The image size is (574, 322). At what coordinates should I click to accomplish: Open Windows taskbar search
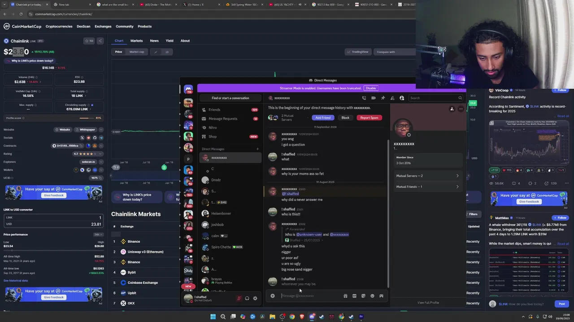223,317
